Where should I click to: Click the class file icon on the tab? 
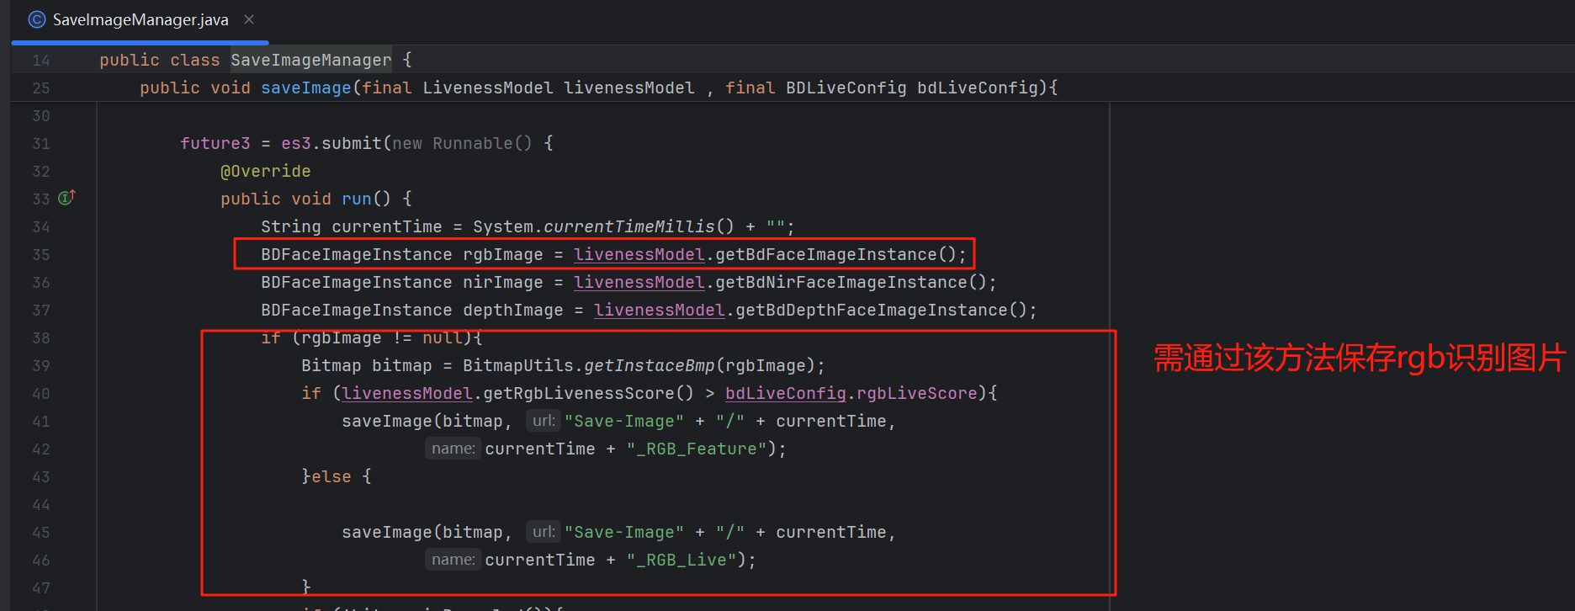pyautogui.click(x=37, y=19)
